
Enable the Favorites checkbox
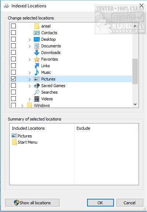pos(13,59)
